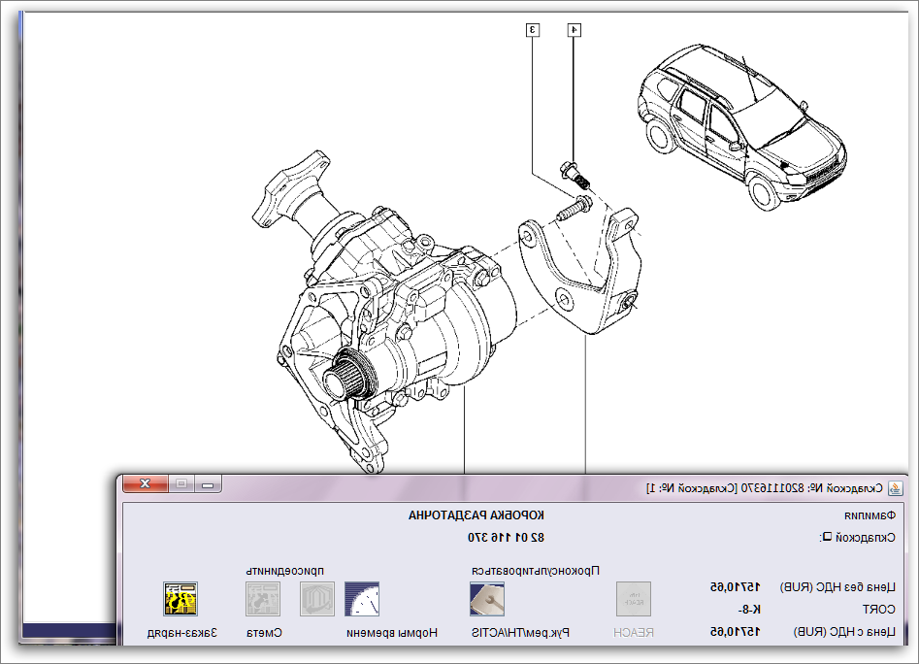Close the Складской № 8201116370 dialog
The width and height of the screenshot is (919, 664).
coord(146,483)
